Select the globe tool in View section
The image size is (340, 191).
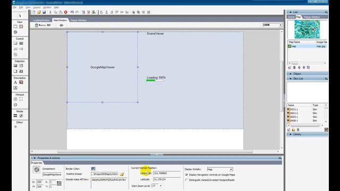[15, 32]
